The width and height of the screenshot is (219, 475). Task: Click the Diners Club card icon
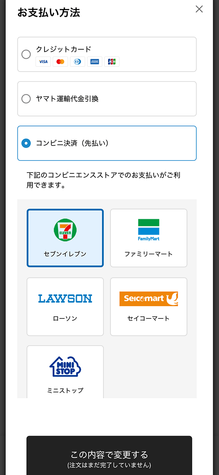pos(77,62)
